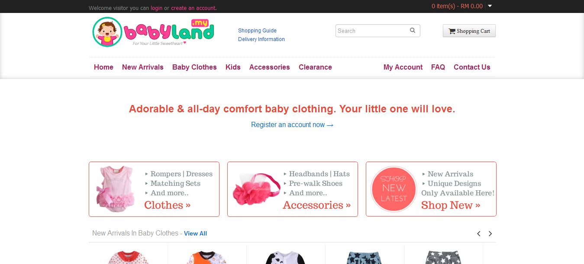The width and height of the screenshot is (584, 264).
Task: Open the Shopping Cart button
Action: [x=469, y=31]
